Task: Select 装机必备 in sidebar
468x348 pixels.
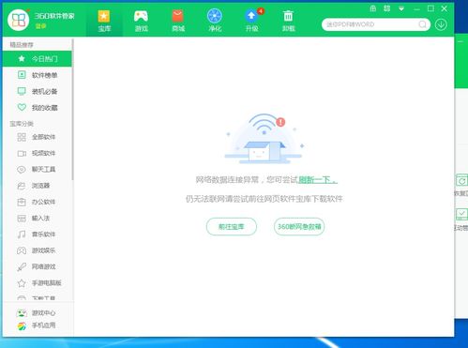Action: coord(37,91)
